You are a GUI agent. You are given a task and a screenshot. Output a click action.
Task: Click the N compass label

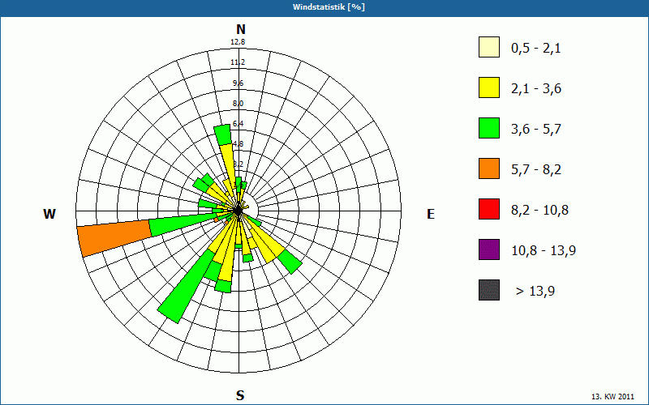coord(241,29)
